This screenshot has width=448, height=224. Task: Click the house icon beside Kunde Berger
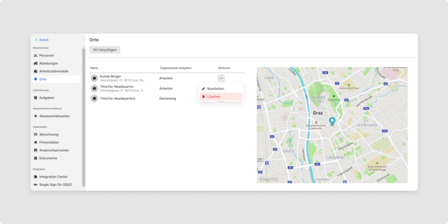[94, 78]
